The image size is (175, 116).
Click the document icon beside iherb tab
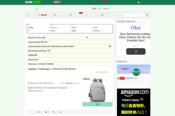pos(39,15)
